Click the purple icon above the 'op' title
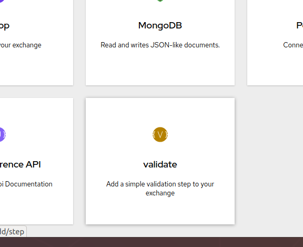This screenshot has width=303, height=247. (x=2, y=1)
